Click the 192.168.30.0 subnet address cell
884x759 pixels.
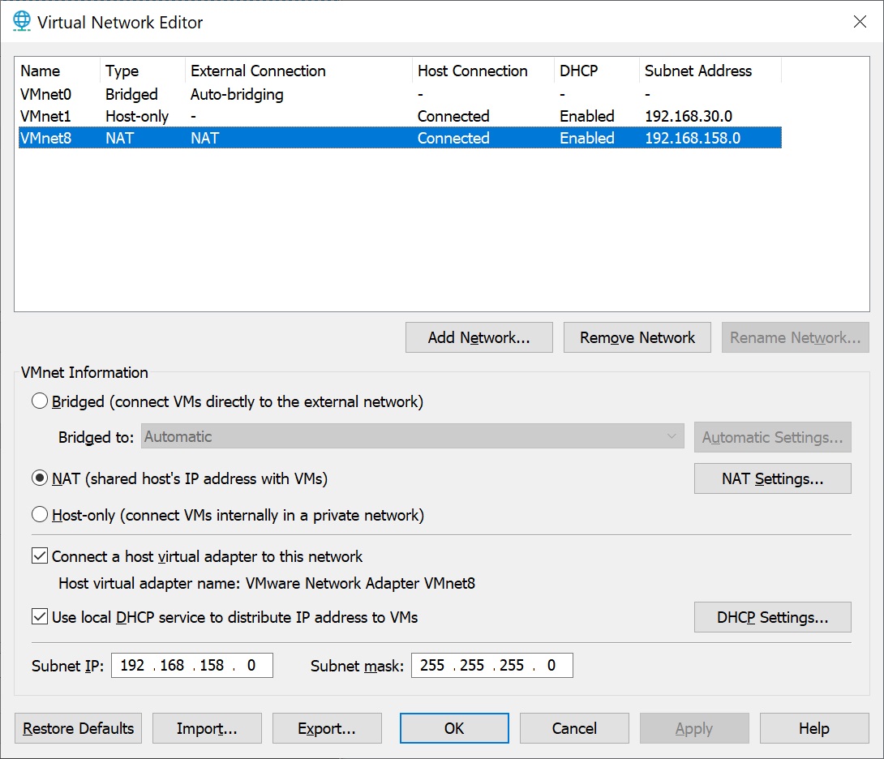[689, 116]
